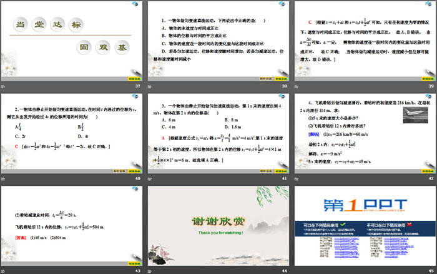Click slide number 41 label

coord(284,178)
